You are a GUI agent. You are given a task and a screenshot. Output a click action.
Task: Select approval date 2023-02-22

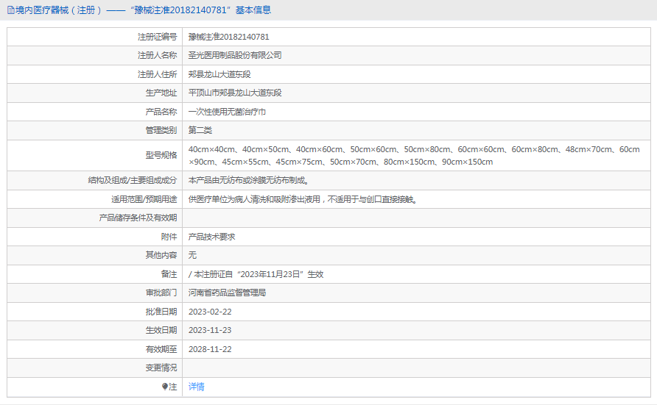click(x=210, y=312)
